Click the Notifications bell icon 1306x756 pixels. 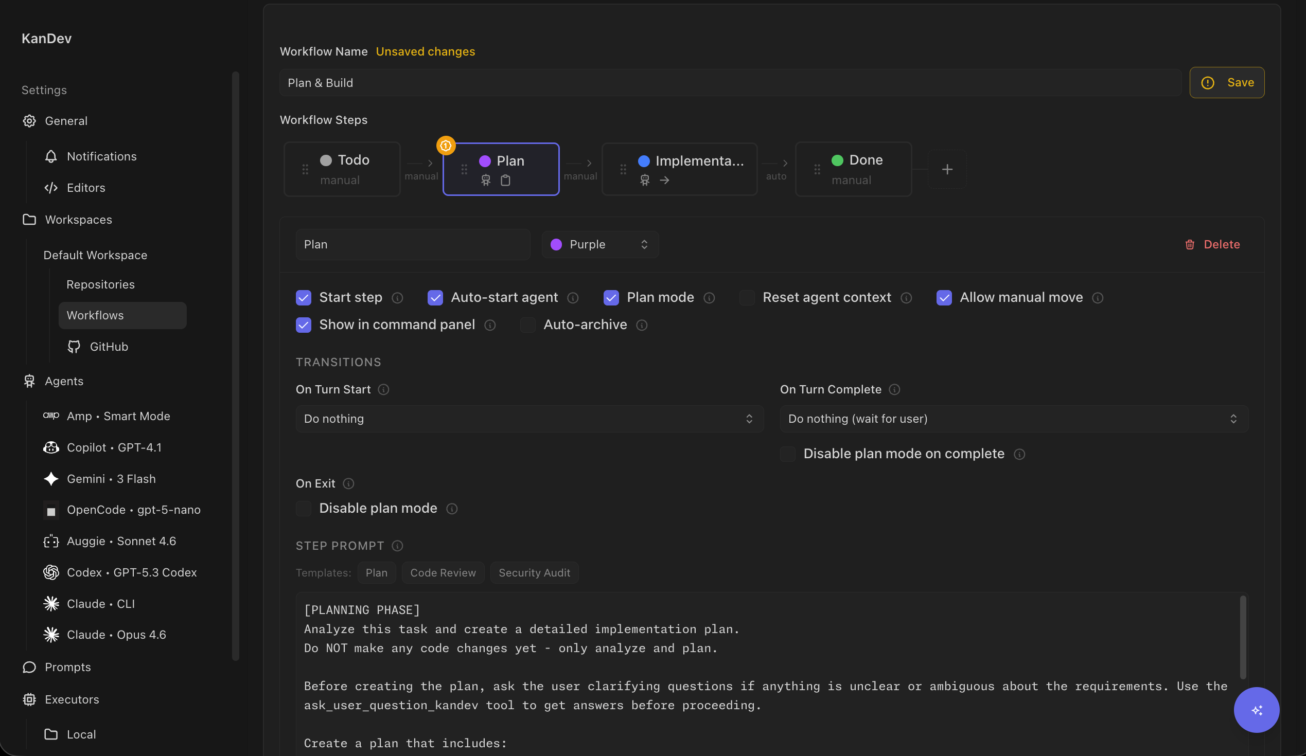51,156
